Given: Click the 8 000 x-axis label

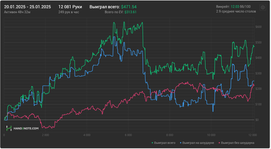Looking at the screenshot, I should [170, 135].
